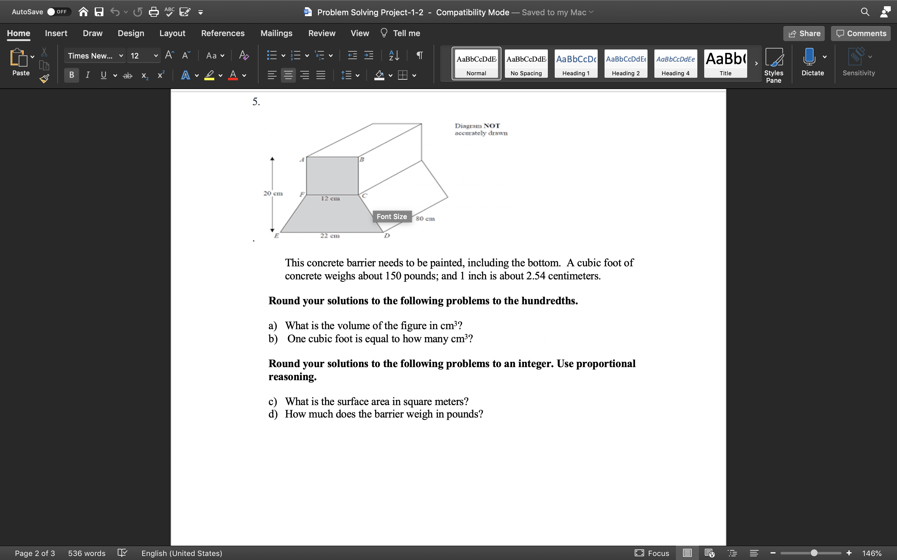Open the Mailings tab
The image size is (897, 560).
click(x=276, y=33)
